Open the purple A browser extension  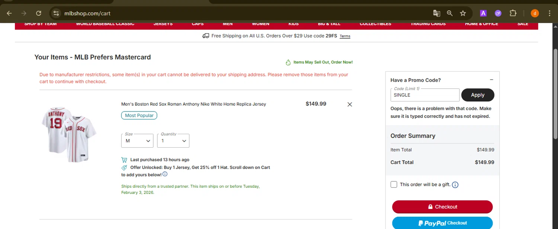pyautogui.click(x=483, y=13)
